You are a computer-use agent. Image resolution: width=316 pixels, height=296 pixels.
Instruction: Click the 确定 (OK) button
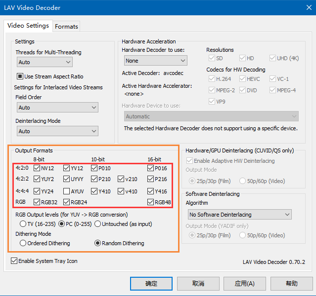point(151,284)
